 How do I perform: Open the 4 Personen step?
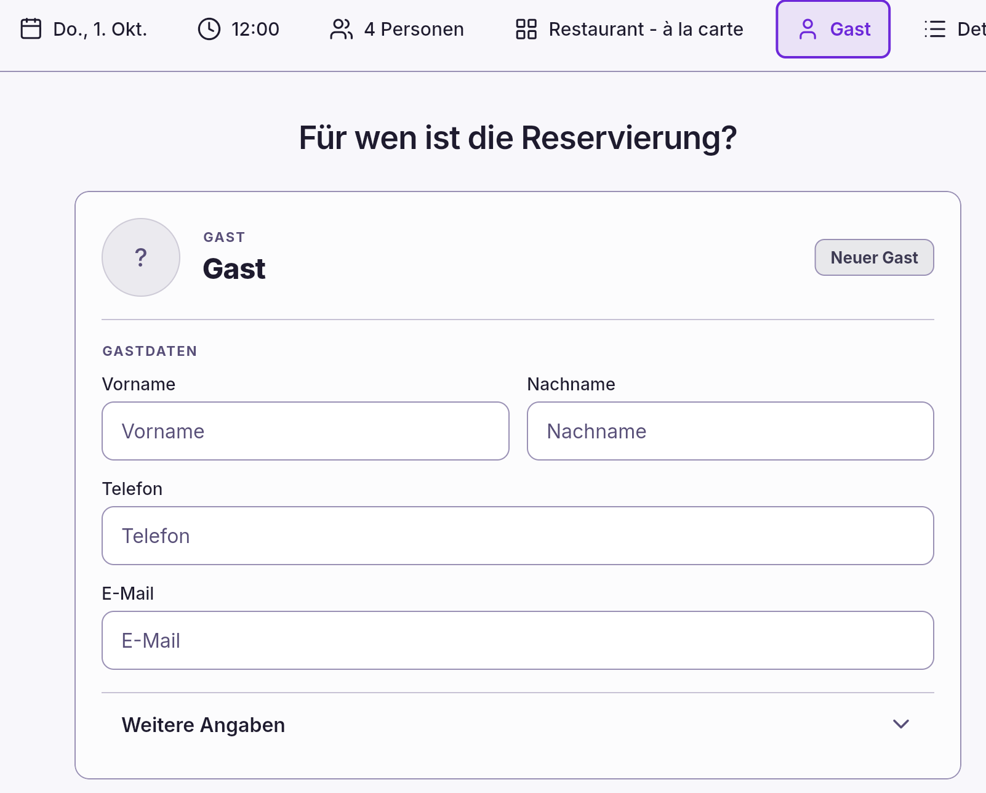tap(397, 29)
